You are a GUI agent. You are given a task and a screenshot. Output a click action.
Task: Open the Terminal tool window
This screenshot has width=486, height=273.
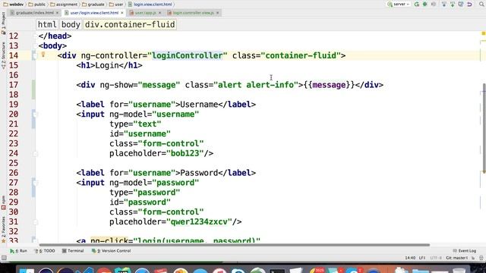click(73, 251)
